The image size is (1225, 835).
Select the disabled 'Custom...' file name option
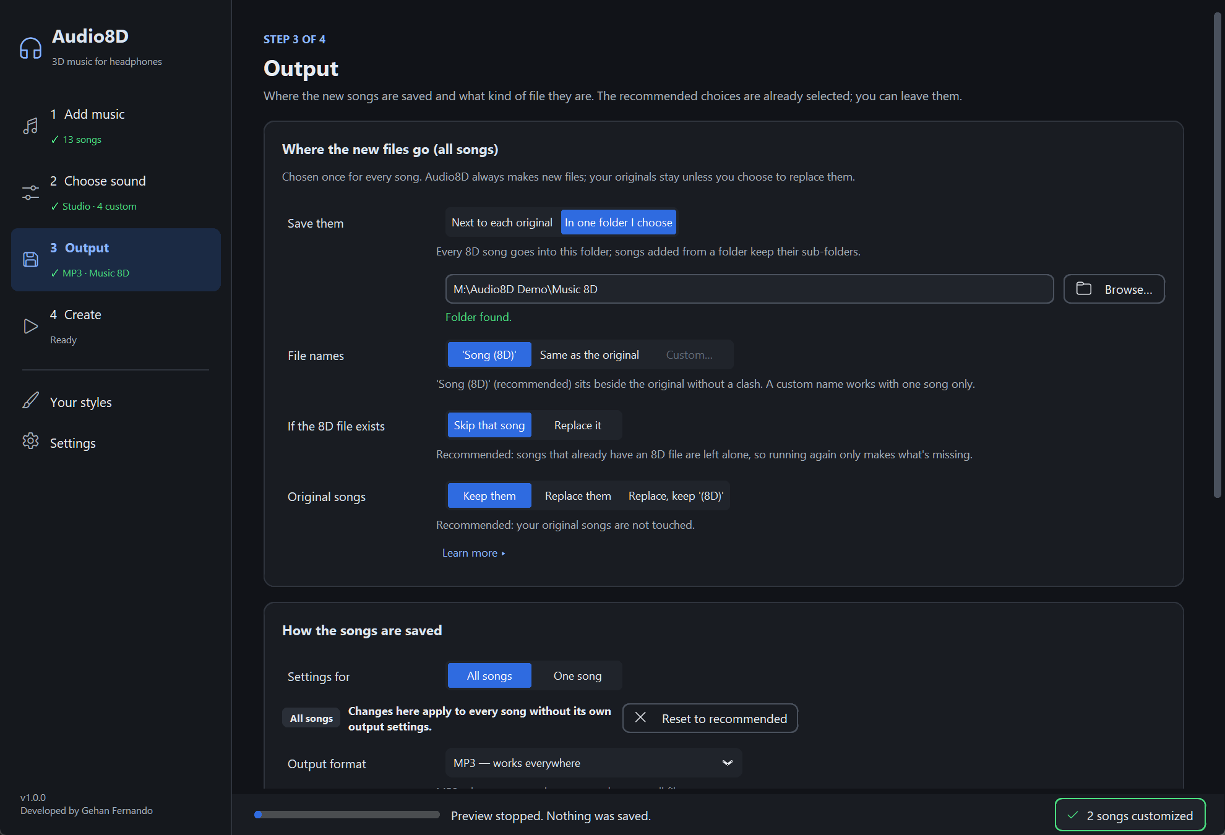(x=689, y=354)
